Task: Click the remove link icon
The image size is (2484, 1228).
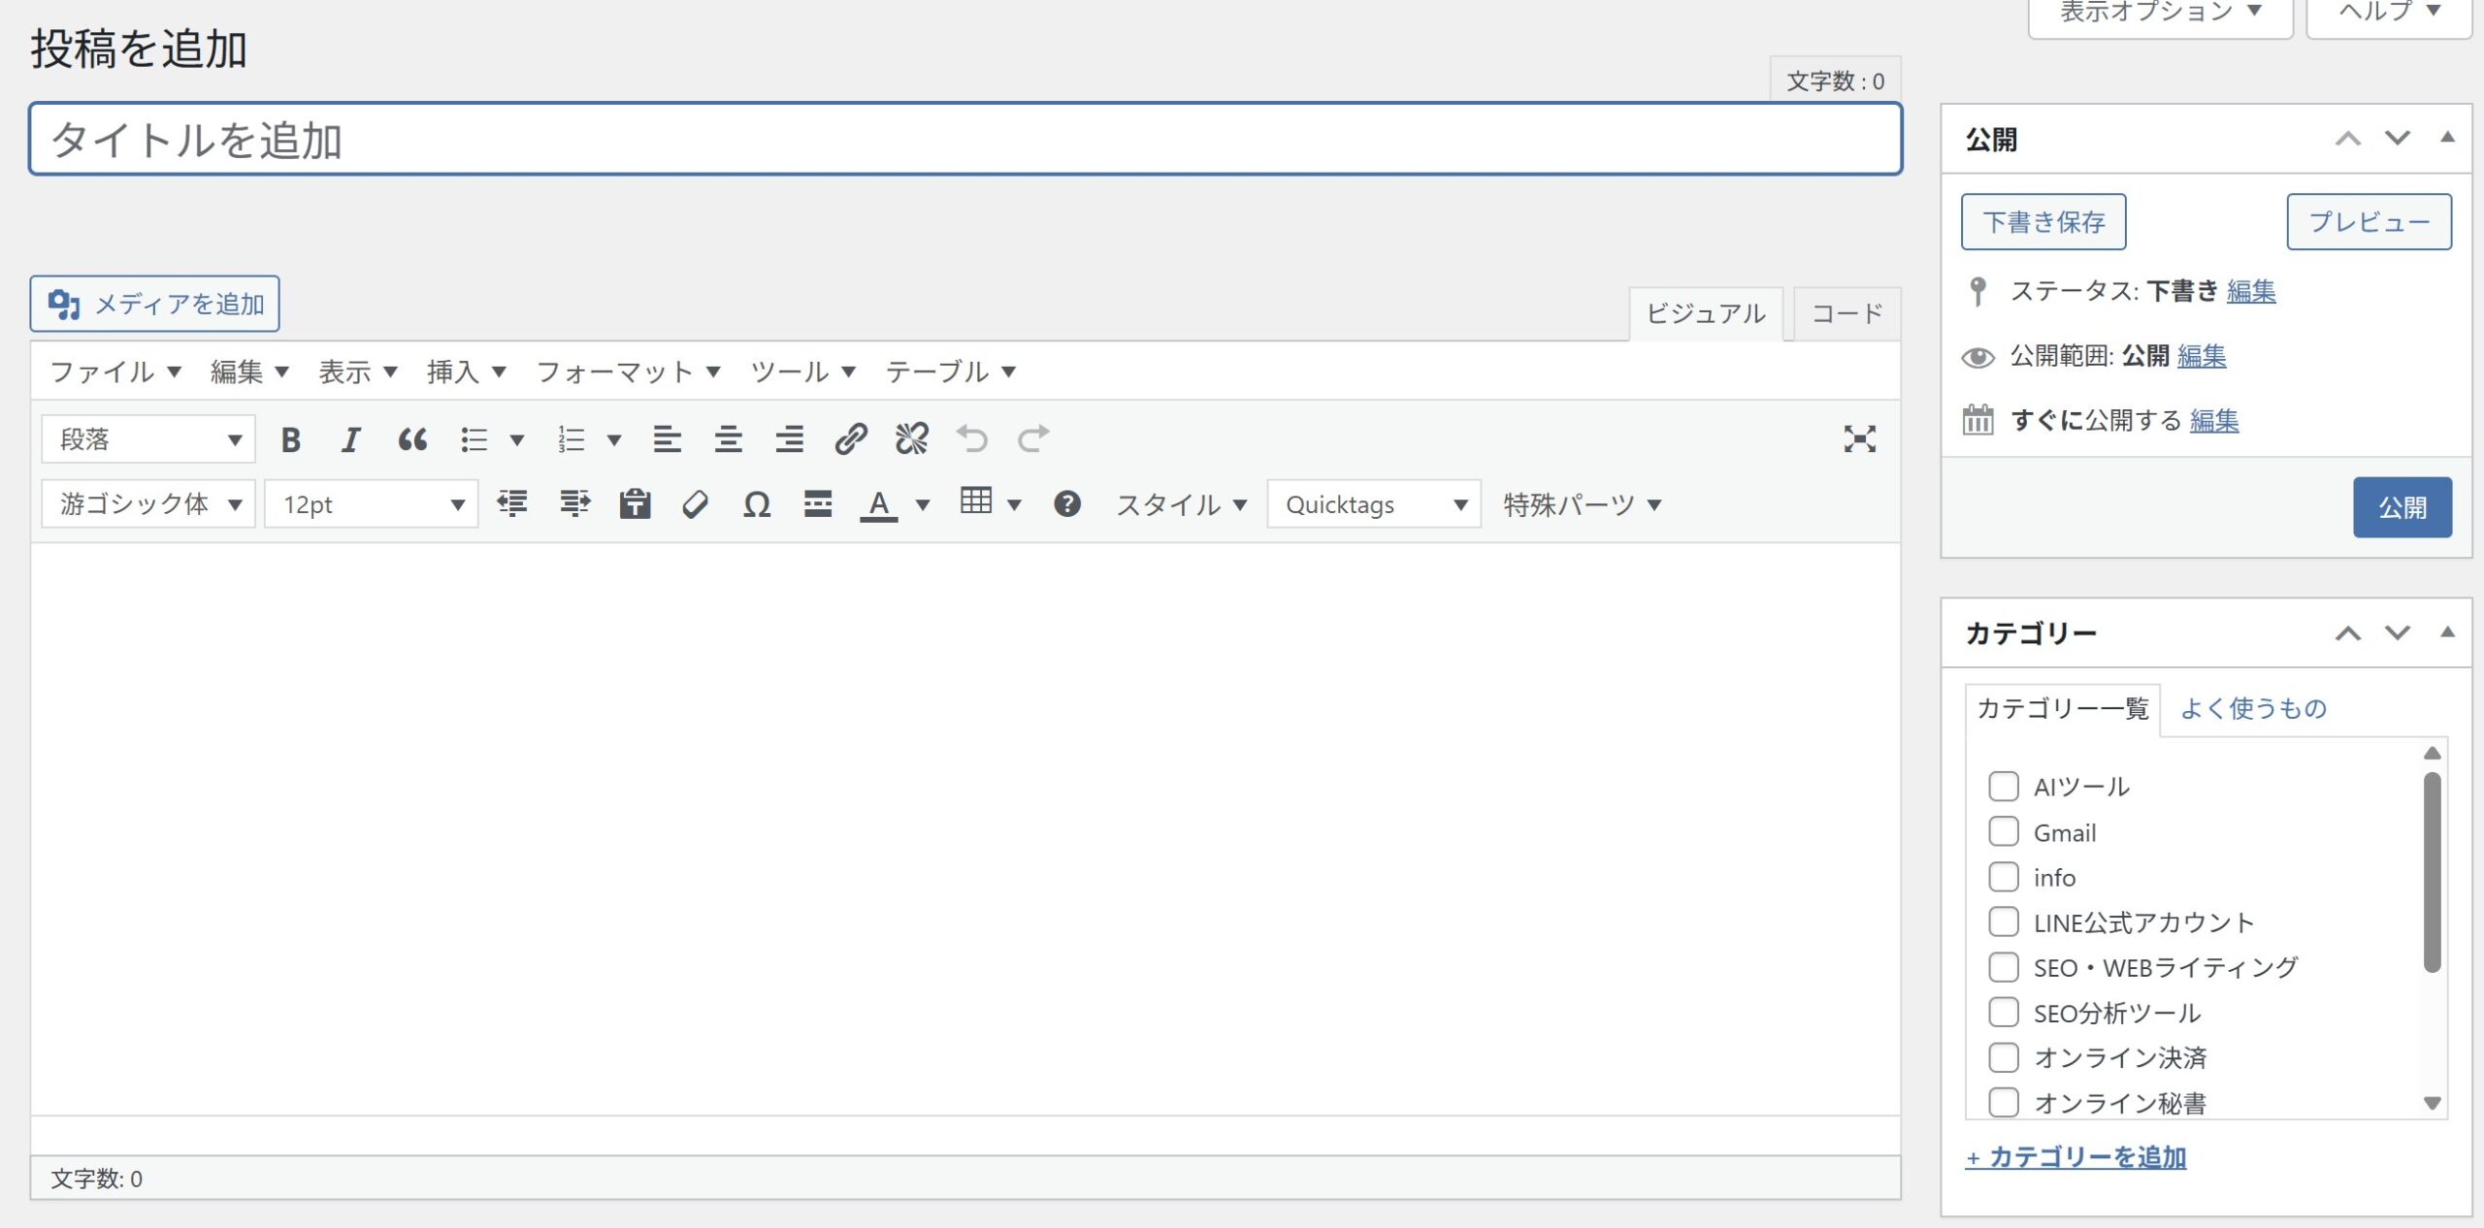Action: (911, 439)
